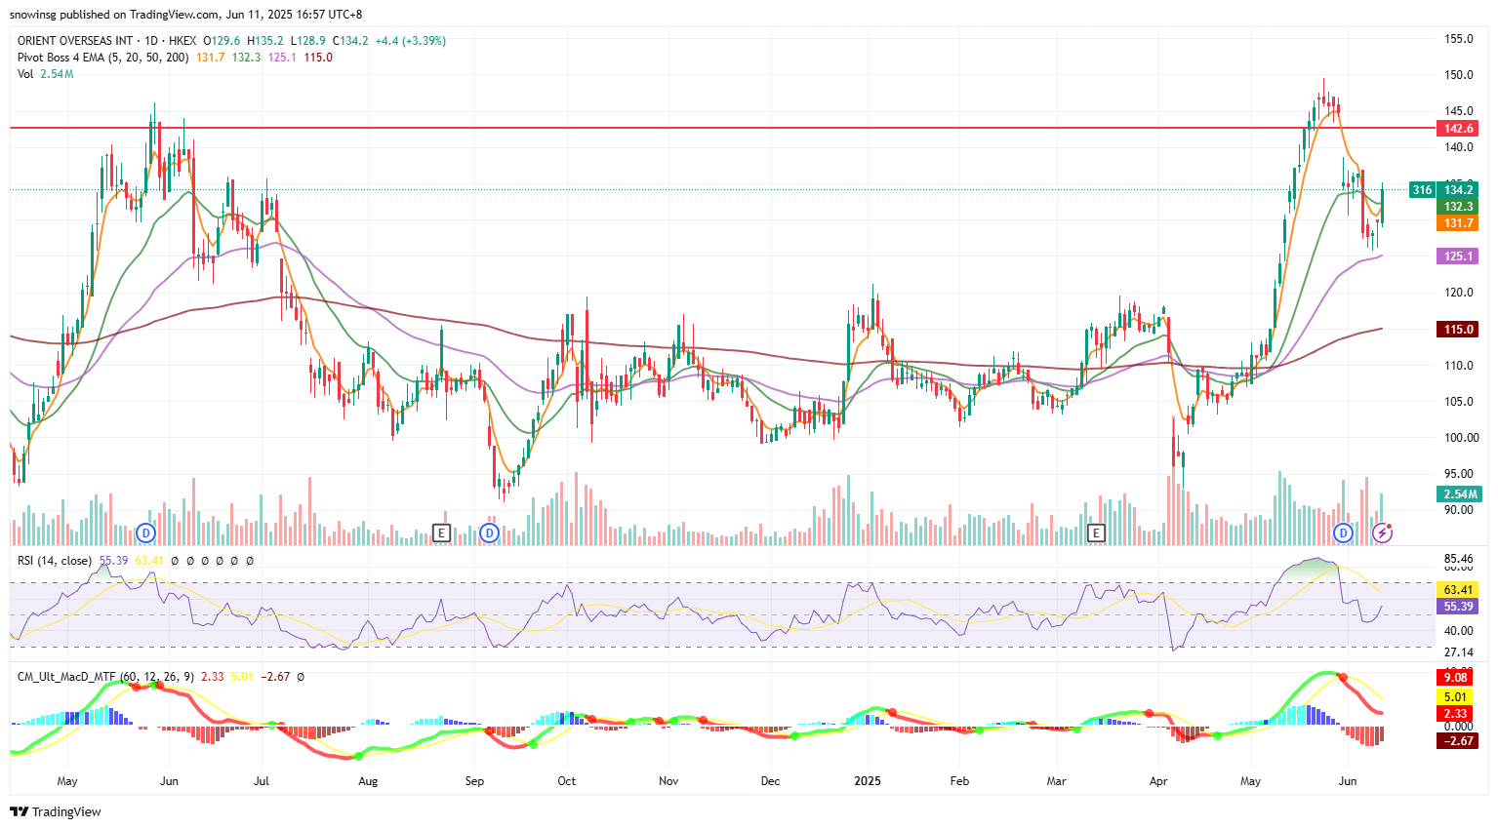Click the +4.4 (+3.39%) change value
This screenshot has height=829, width=1498.
(410, 41)
